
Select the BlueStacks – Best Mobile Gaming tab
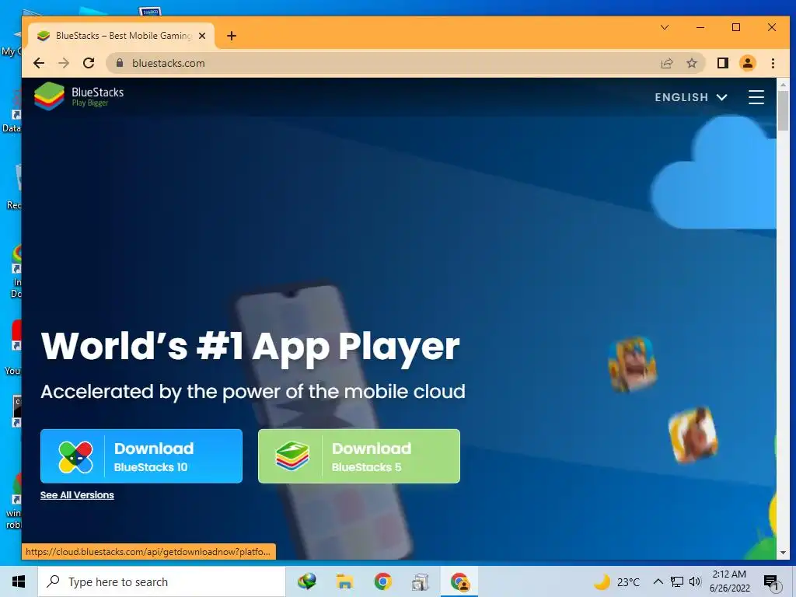[x=122, y=36]
